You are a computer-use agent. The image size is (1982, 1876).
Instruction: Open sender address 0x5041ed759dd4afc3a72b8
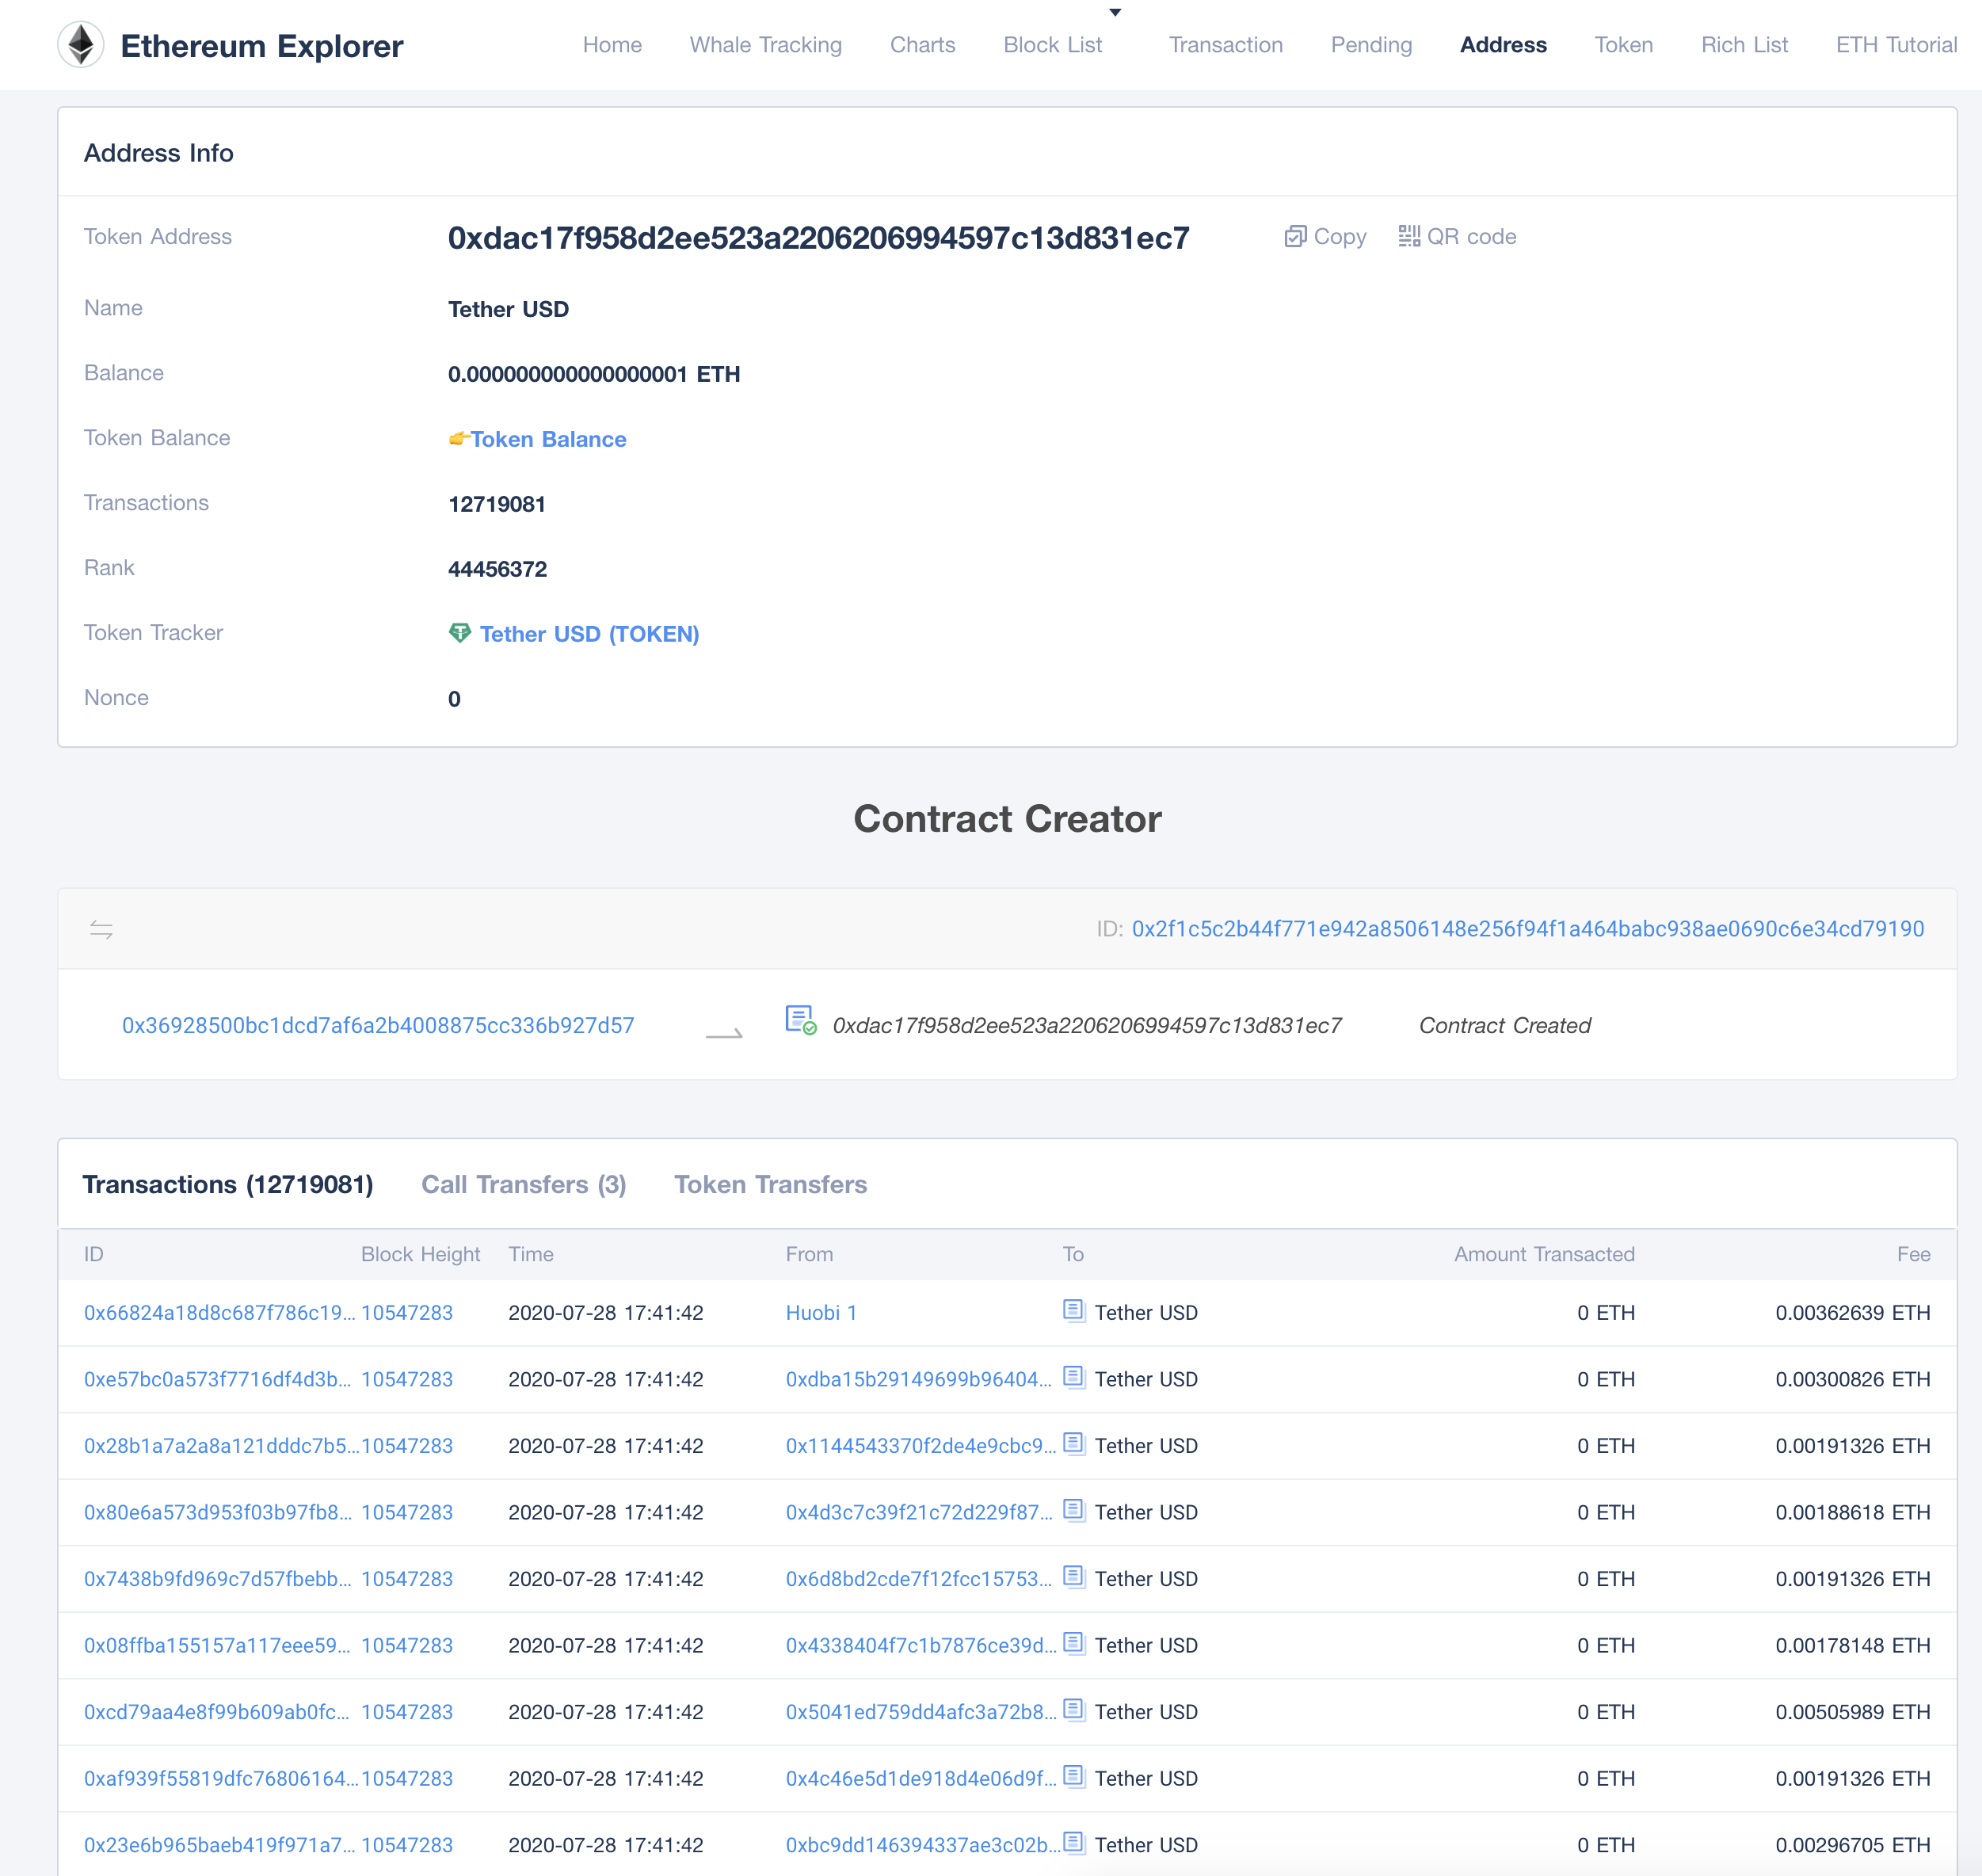[921, 1711]
